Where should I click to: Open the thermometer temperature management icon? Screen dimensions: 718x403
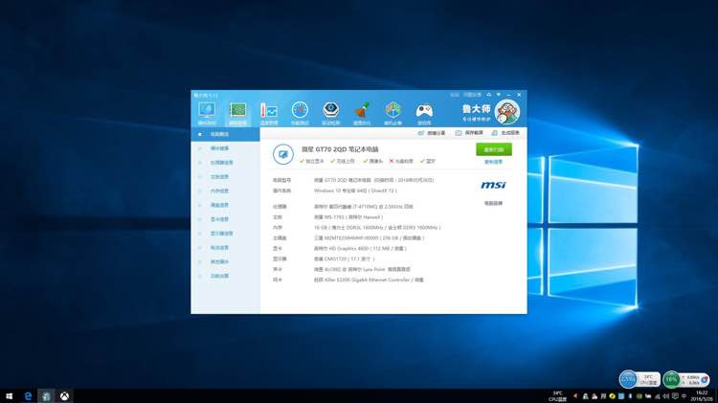tap(269, 111)
